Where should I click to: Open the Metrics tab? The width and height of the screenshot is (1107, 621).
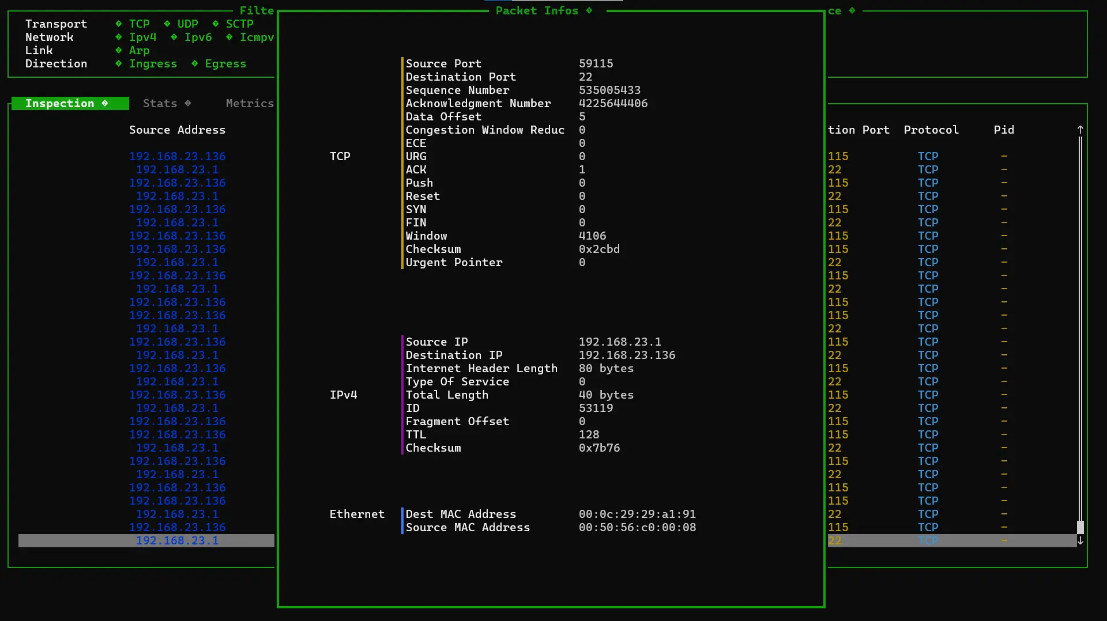pos(249,103)
